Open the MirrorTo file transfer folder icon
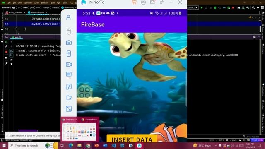 coord(69,98)
